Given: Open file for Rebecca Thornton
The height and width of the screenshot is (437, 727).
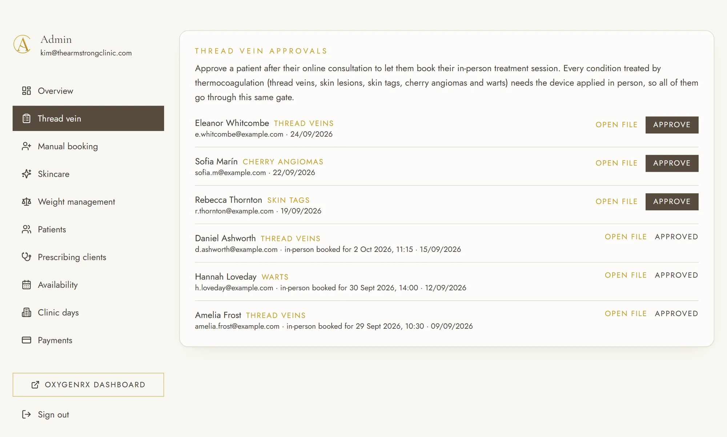Looking at the screenshot, I should point(616,202).
